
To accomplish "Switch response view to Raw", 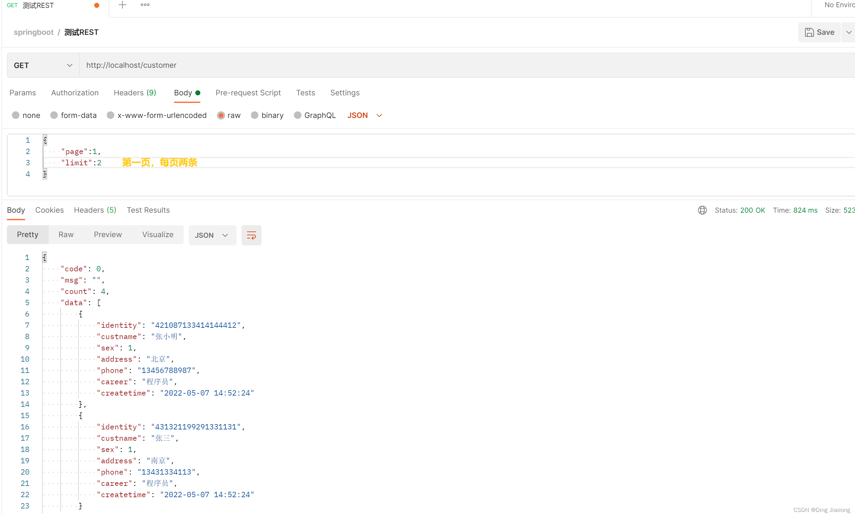I will pos(66,235).
